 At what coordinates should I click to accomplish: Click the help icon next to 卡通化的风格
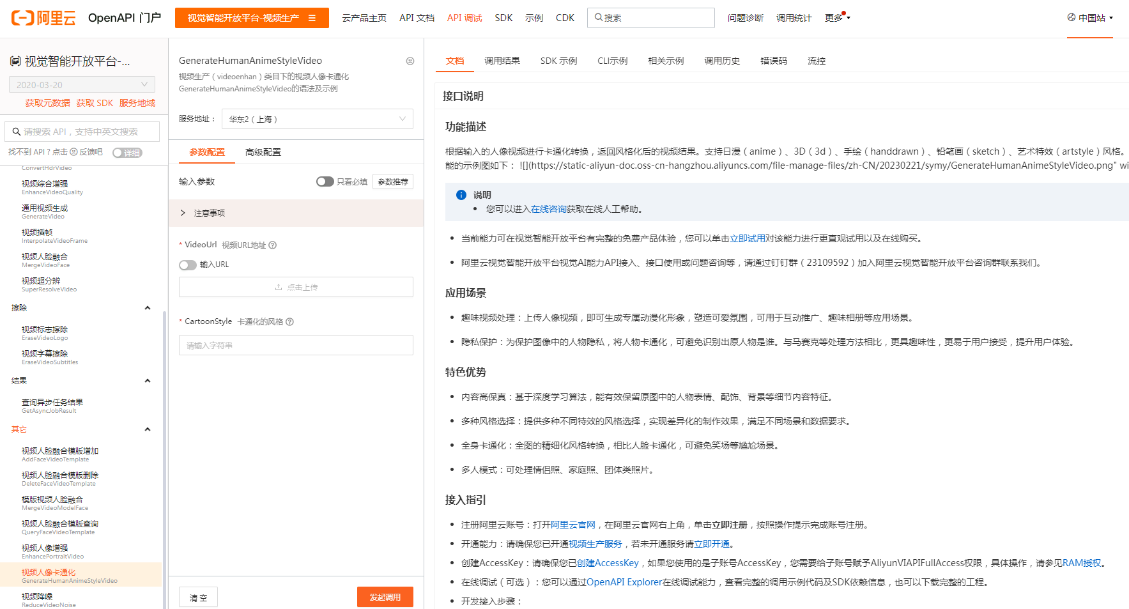tap(289, 322)
